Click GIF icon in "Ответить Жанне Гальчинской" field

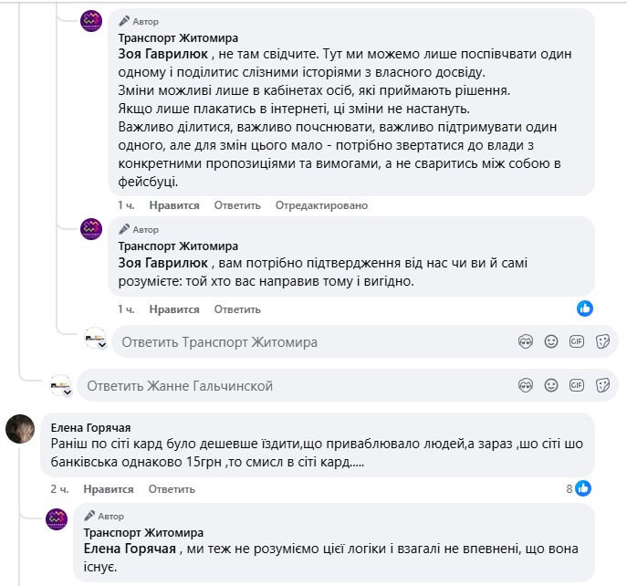tap(576, 385)
